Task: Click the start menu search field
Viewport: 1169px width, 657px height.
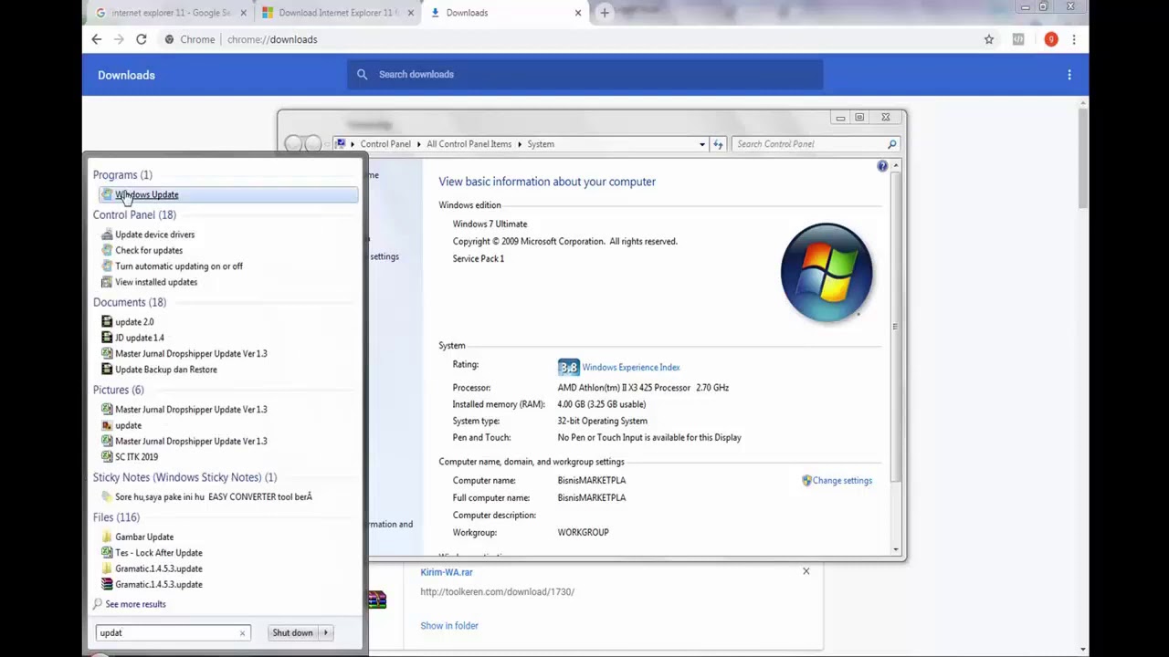Action: [166, 632]
